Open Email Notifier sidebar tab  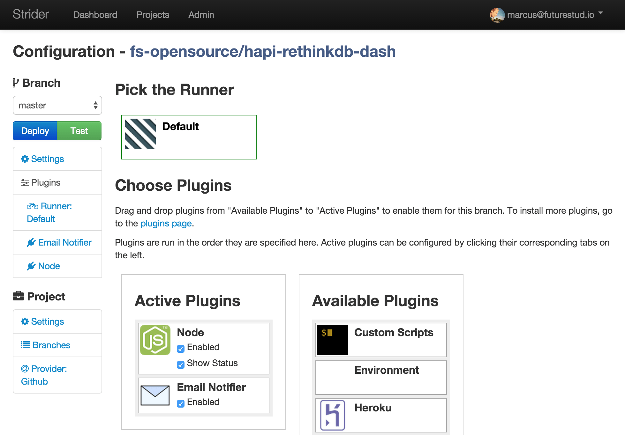57,242
